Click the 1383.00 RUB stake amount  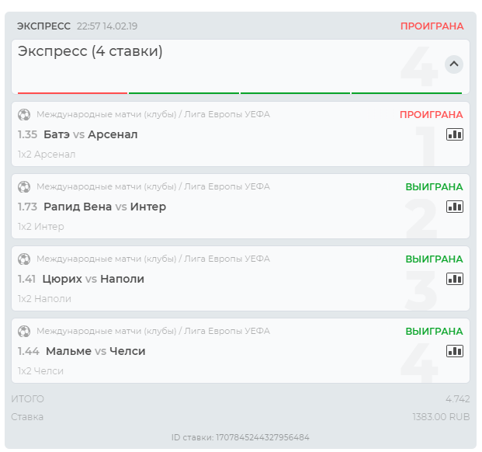pos(441,417)
